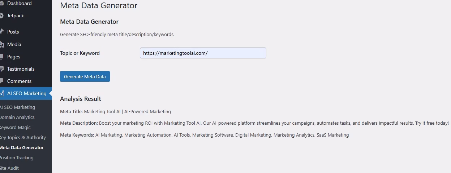Open the Dashboard menu item
451x173 pixels.
tap(19, 3)
